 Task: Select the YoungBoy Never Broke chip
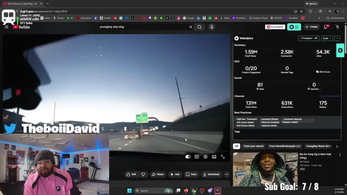tap(319, 146)
